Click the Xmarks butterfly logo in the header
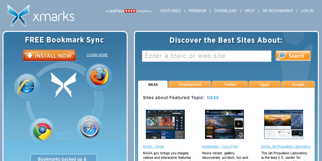Viewport: 322px width, 161px height. tap(18, 16)
